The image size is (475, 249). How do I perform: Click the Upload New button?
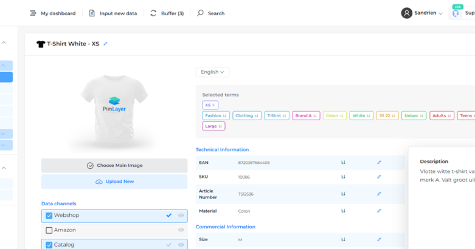tap(114, 182)
